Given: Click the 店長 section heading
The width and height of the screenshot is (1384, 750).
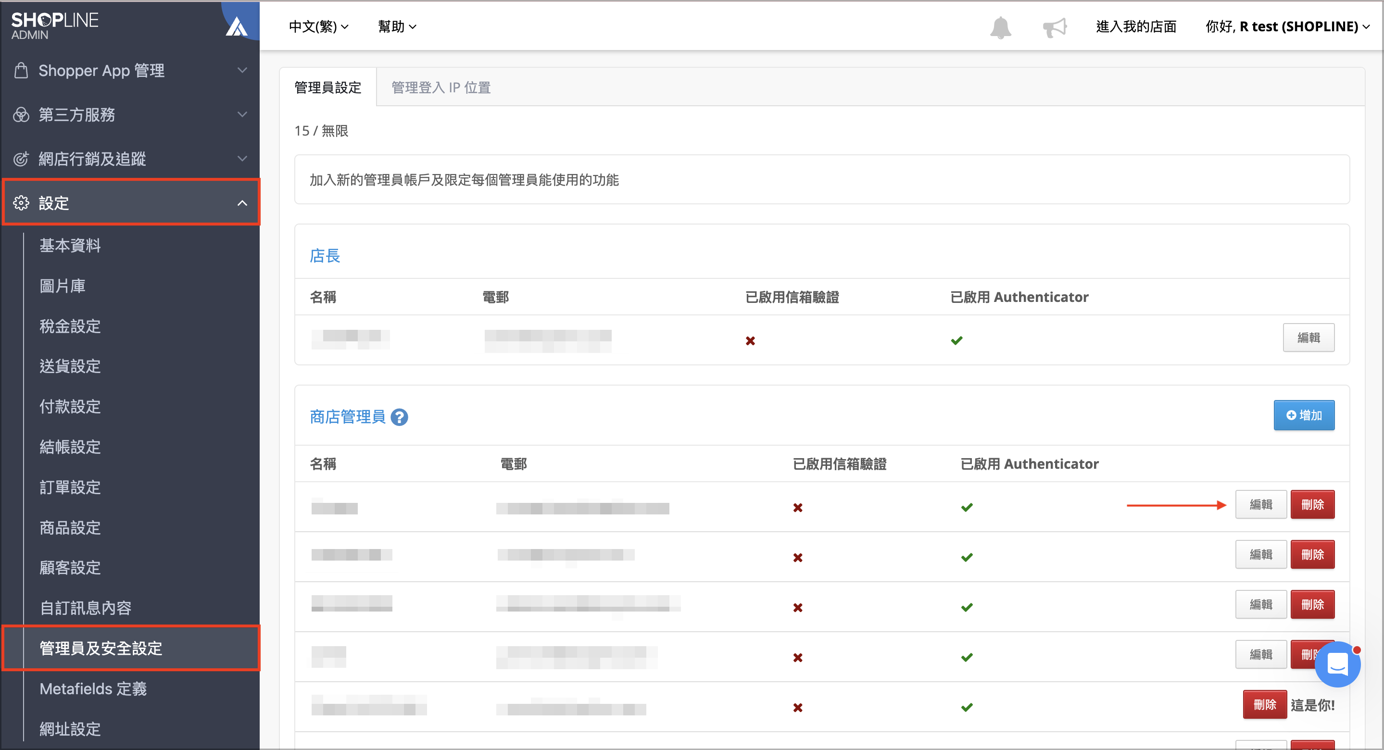Looking at the screenshot, I should (325, 256).
